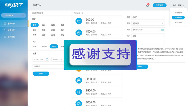
Task: Focus the 关键词 search field
Action: (x=48, y=66)
